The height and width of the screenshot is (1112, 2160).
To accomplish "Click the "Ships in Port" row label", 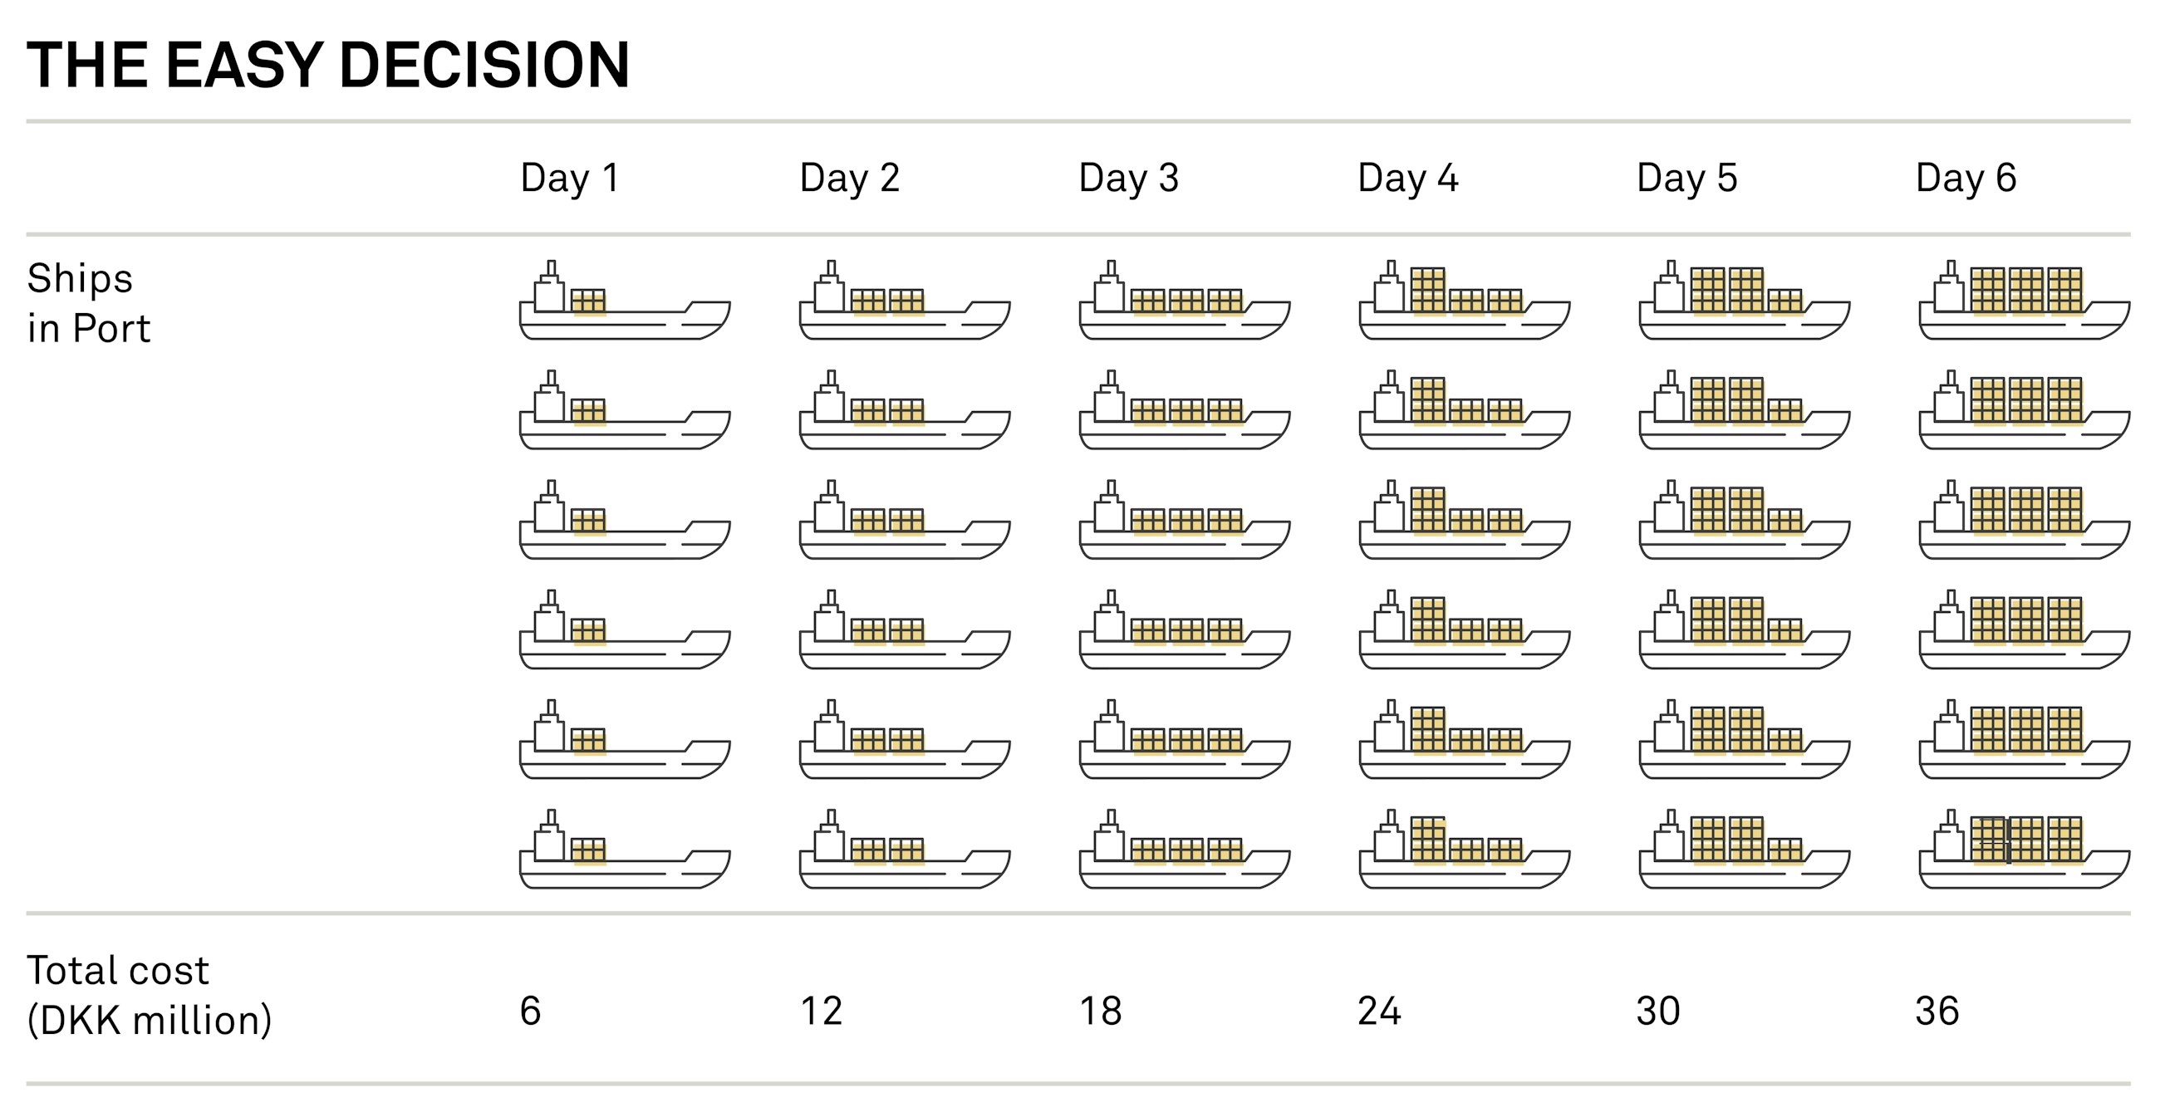I will (x=88, y=302).
